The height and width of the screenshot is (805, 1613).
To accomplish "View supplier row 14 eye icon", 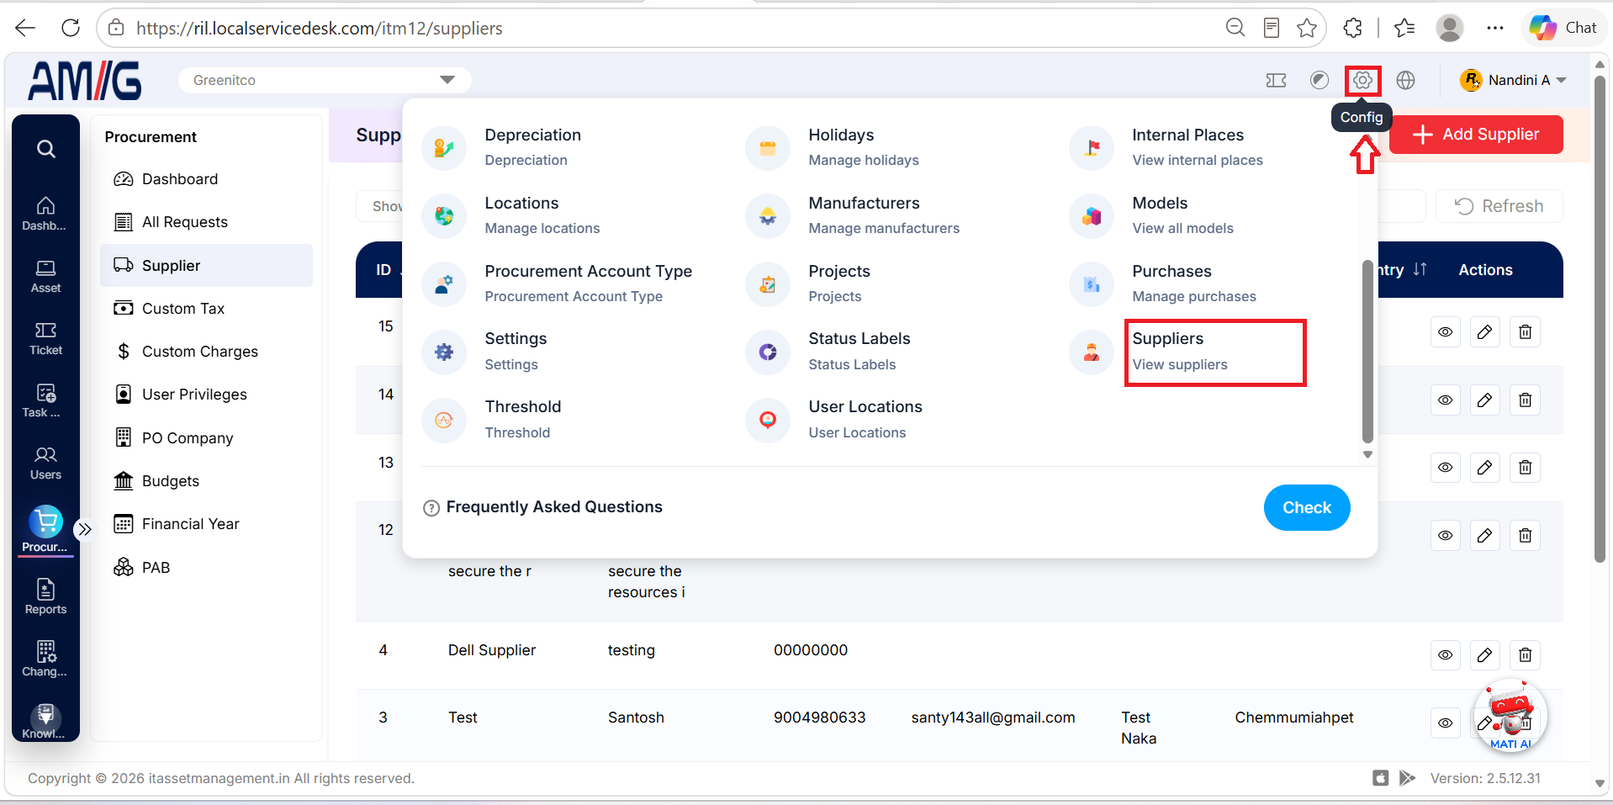I will (x=1446, y=400).
